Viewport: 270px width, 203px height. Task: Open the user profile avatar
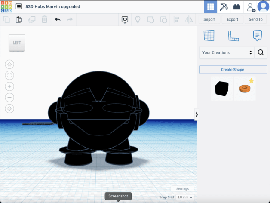[263, 6]
